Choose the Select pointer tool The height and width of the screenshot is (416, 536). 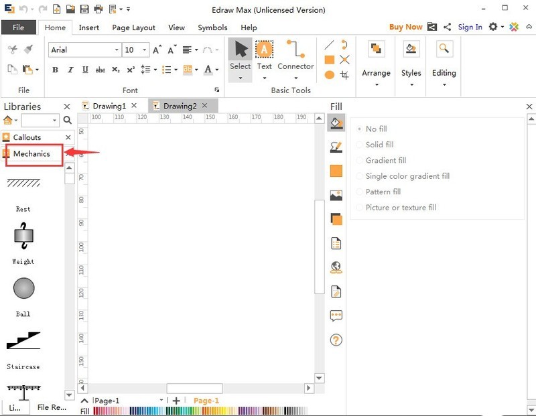point(241,60)
